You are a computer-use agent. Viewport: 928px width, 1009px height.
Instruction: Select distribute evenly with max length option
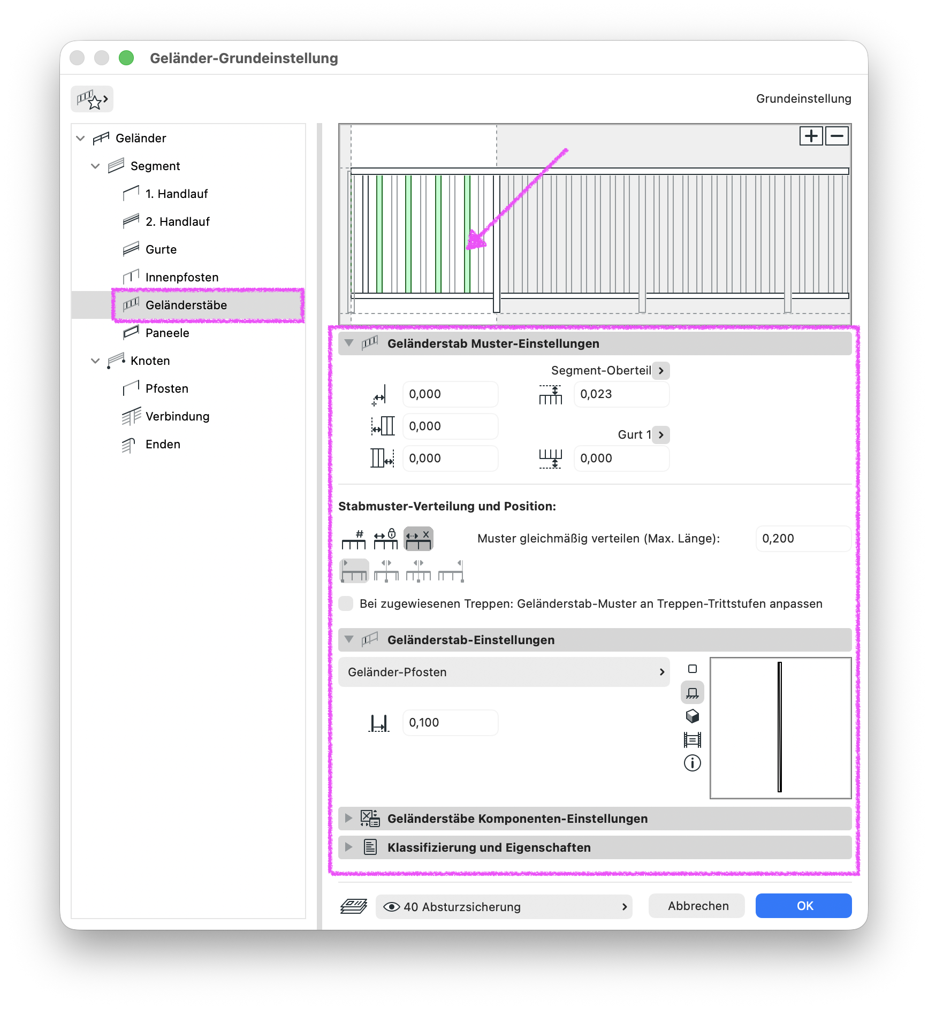point(418,539)
